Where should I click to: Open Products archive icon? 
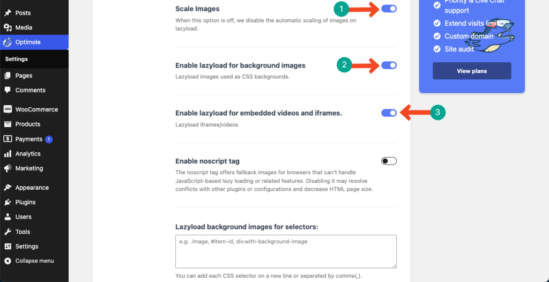tap(8, 124)
